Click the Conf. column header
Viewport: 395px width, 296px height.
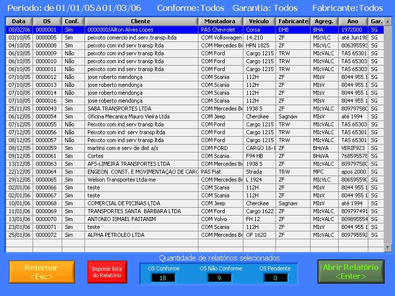(x=73, y=21)
